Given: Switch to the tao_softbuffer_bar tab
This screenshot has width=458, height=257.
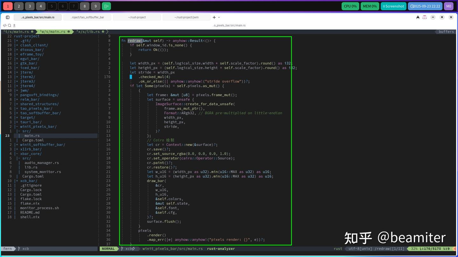Looking at the screenshot, I should click(x=87, y=17).
